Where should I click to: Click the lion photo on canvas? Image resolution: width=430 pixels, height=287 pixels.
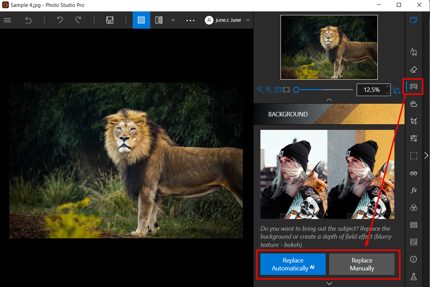point(126,160)
